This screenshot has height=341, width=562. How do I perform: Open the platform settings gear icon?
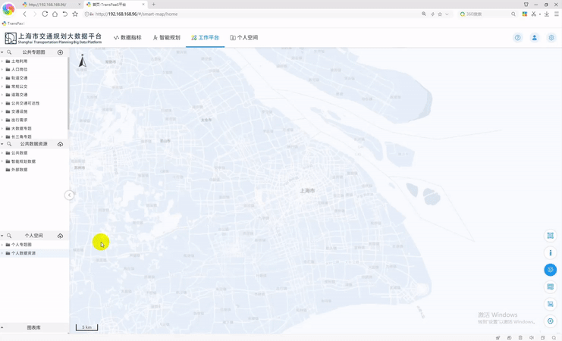pyautogui.click(x=551, y=38)
